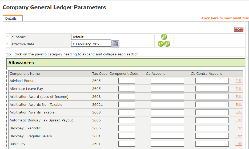Focus Component Code field for Alternate Leave Pay
Screen dimensions: 249x149
[127, 89]
